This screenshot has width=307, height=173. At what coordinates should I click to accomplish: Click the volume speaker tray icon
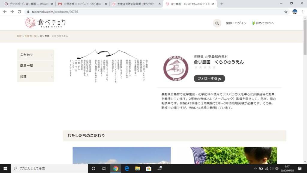[x=271, y=168]
